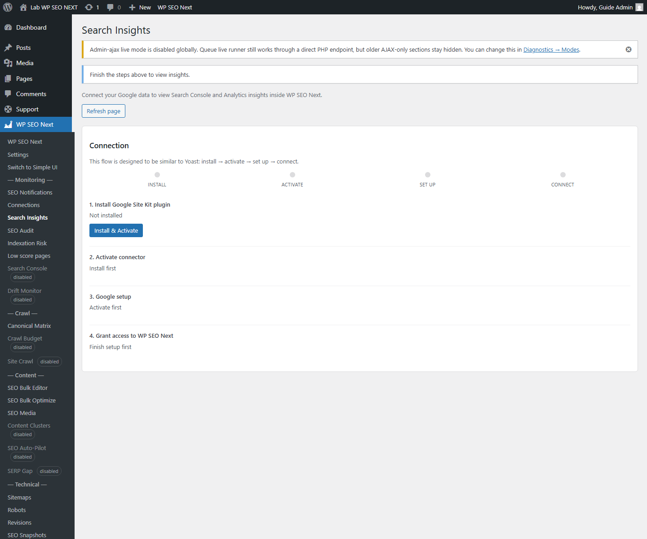Open the disabled SEO Auto-Pilot item
This screenshot has height=539, width=647.
coord(27,452)
